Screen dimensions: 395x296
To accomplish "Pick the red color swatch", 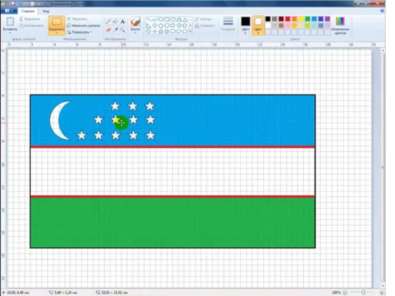I will (x=287, y=19).
